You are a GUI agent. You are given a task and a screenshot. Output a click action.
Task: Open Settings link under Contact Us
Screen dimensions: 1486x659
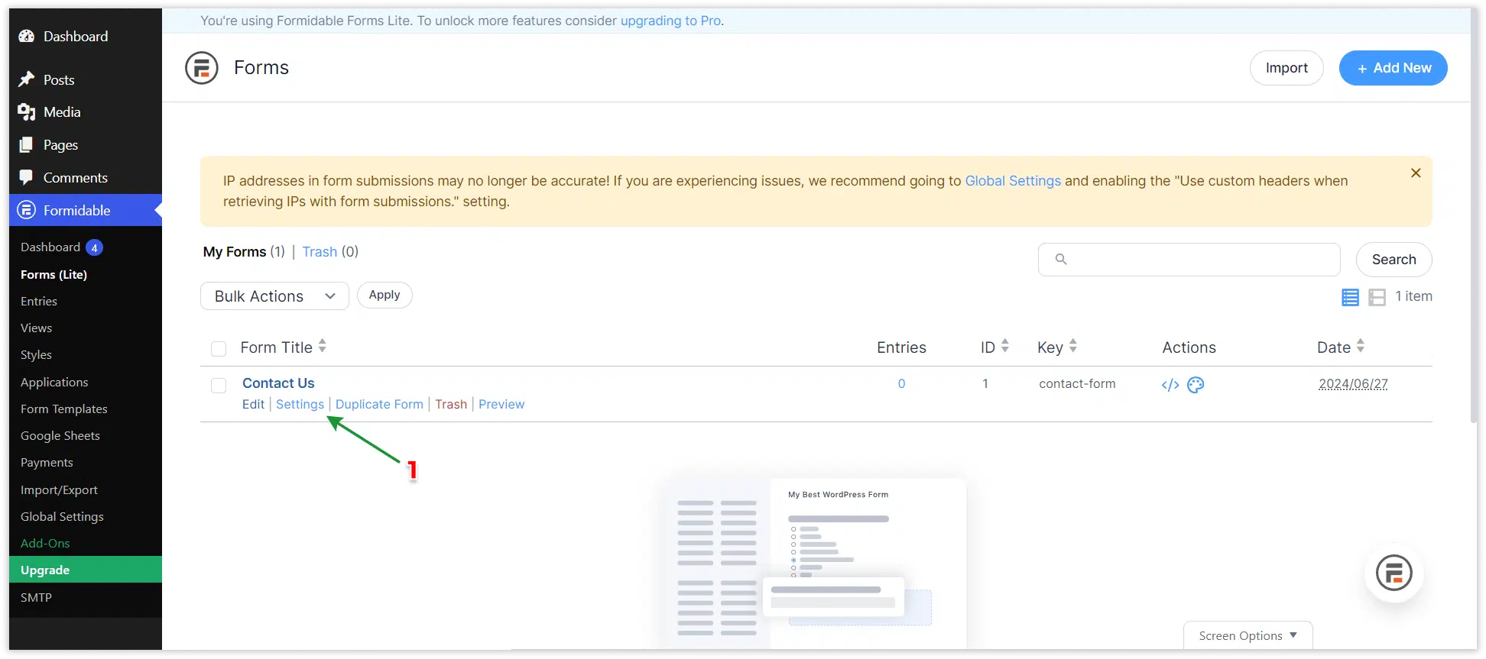coord(300,404)
